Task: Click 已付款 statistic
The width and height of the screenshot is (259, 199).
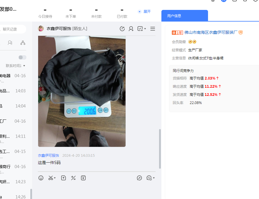Action: point(122,14)
